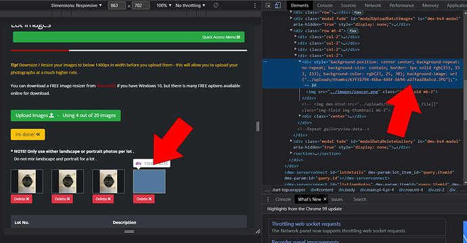Open the No throttling dropdown
The width and height of the screenshot is (467, 243).
click(x=190, y=5)
